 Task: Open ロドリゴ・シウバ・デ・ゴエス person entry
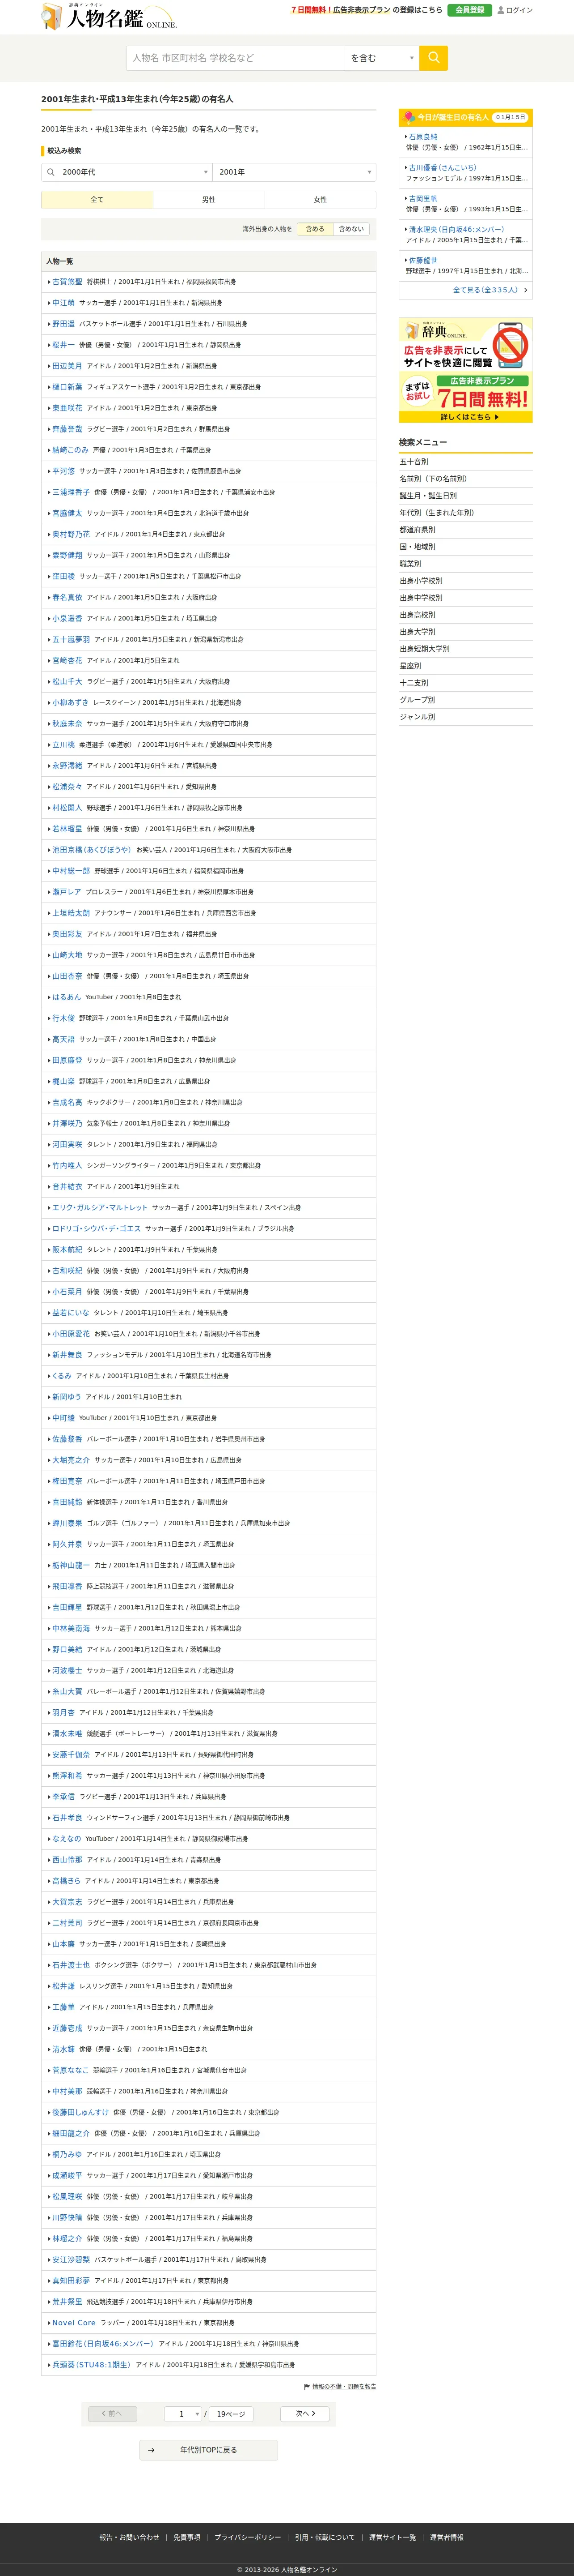[97, 1229]
